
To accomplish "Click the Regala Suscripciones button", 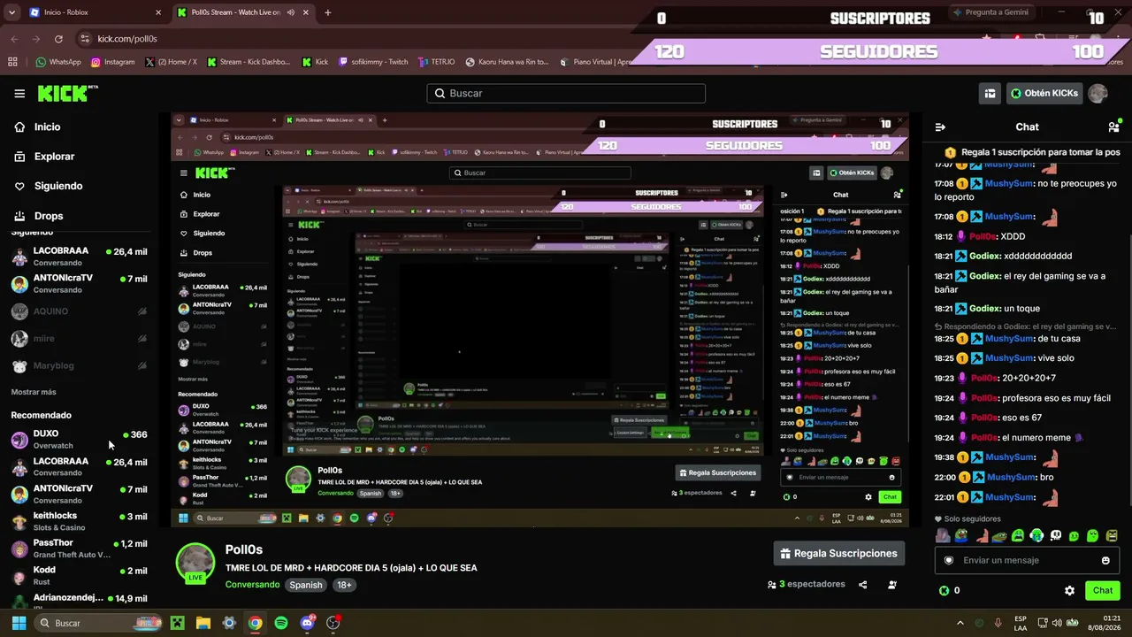I will [839, 554].
